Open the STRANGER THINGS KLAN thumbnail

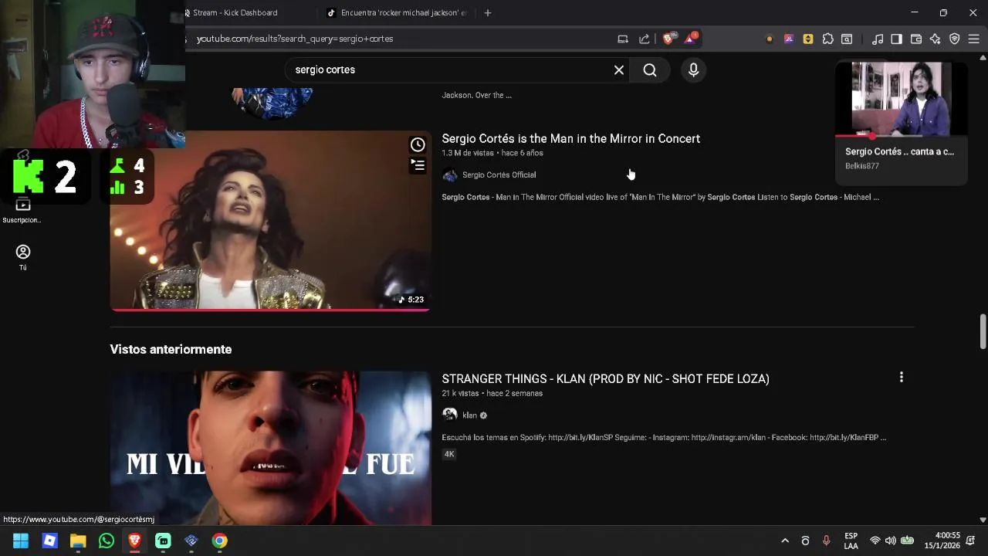click(270, 448)
